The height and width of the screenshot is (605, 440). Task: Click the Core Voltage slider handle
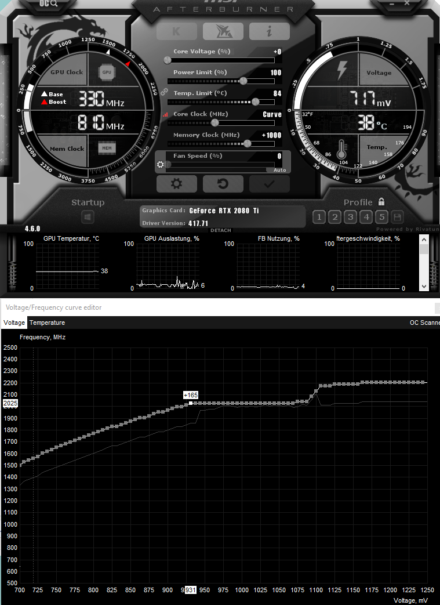168,60
